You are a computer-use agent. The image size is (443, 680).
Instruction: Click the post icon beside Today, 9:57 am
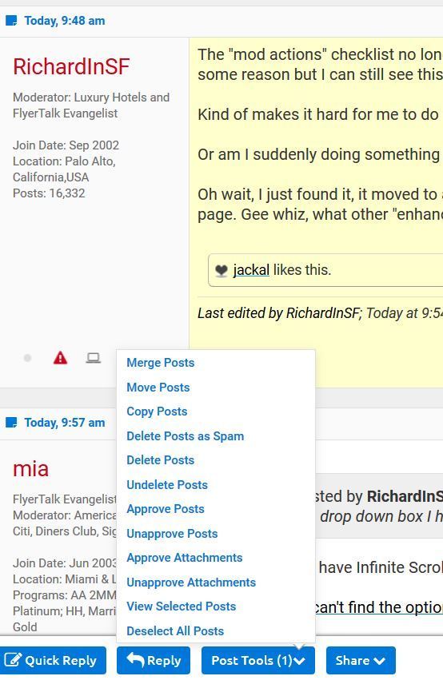[x=11, y=423]
